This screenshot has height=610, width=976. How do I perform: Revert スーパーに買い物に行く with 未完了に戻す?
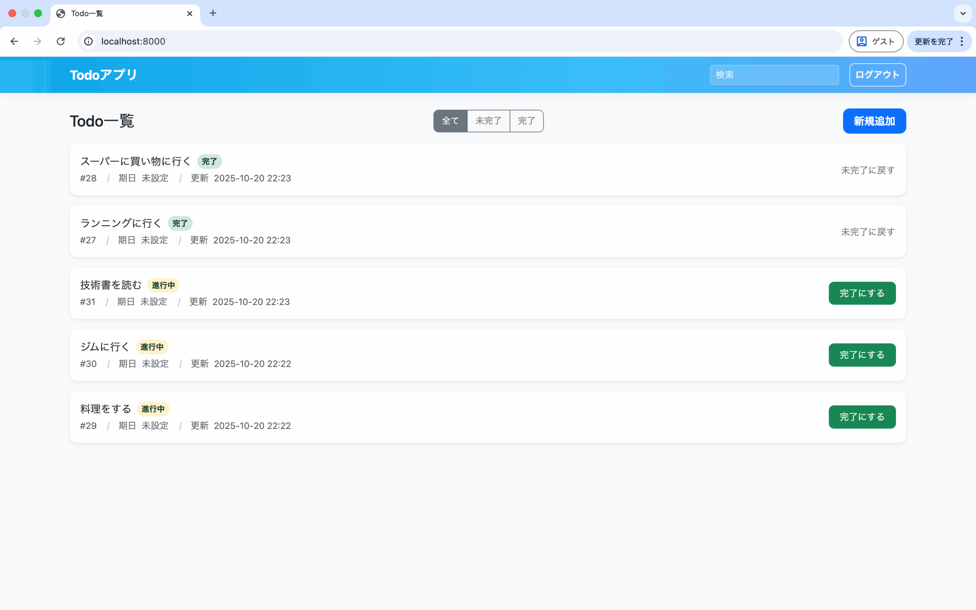click(867, 170)
